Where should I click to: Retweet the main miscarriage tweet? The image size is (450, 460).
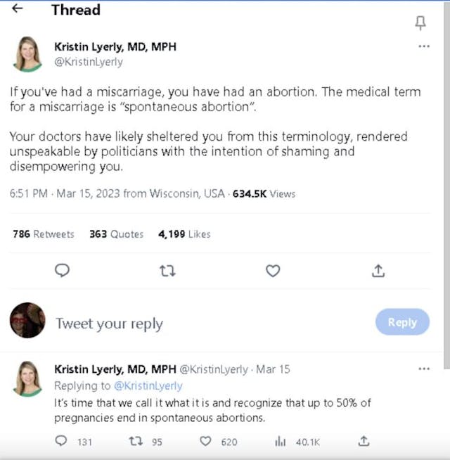pos(167,270)
